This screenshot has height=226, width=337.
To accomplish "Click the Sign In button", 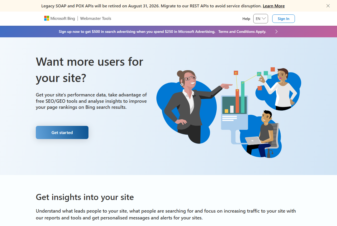I will [x=284, y=19].
